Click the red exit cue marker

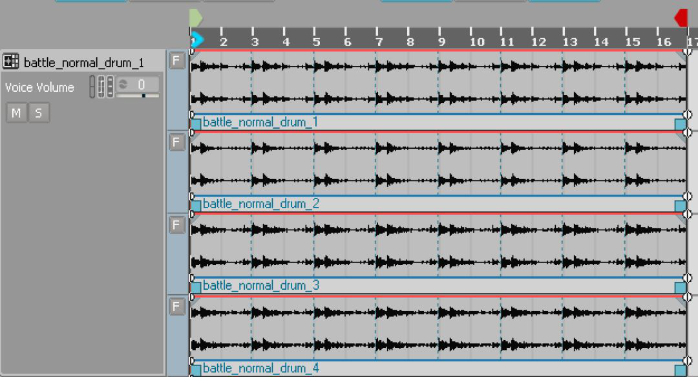click(x=681, y=18)
